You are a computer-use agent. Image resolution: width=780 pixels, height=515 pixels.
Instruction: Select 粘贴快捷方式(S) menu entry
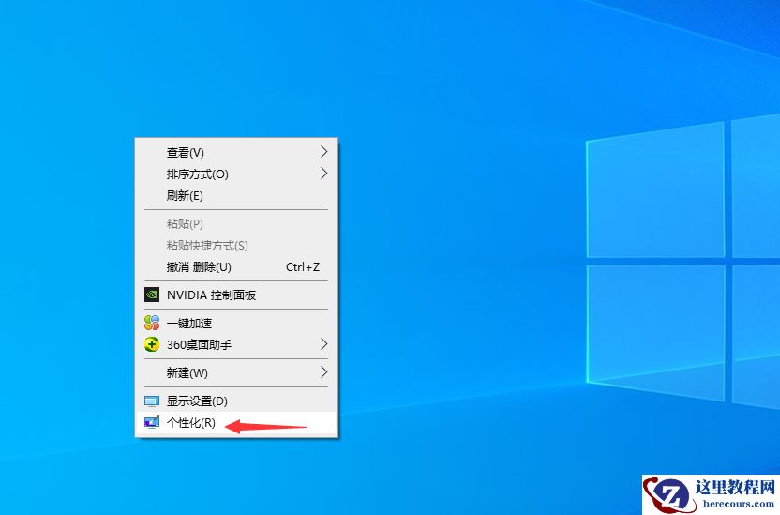click(x=236, y=245)
